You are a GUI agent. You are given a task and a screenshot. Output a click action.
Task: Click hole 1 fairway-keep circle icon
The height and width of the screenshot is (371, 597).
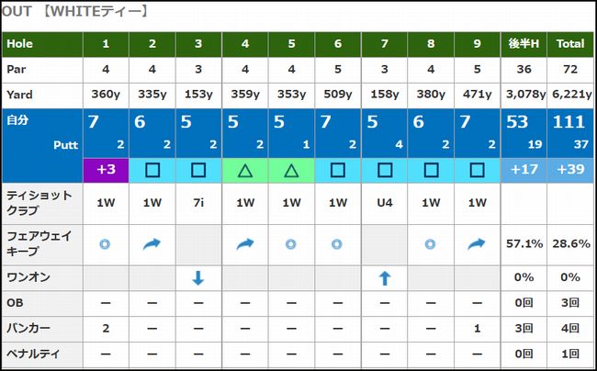click(106, 243)
